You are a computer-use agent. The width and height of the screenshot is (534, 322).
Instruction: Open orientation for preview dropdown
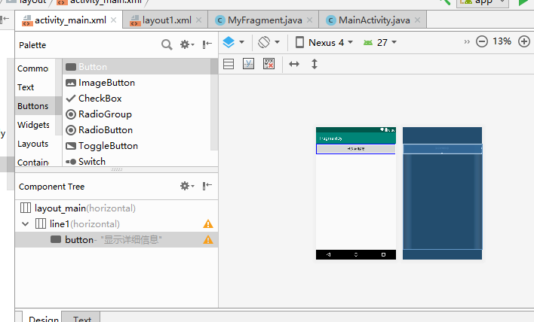point(269,42)
